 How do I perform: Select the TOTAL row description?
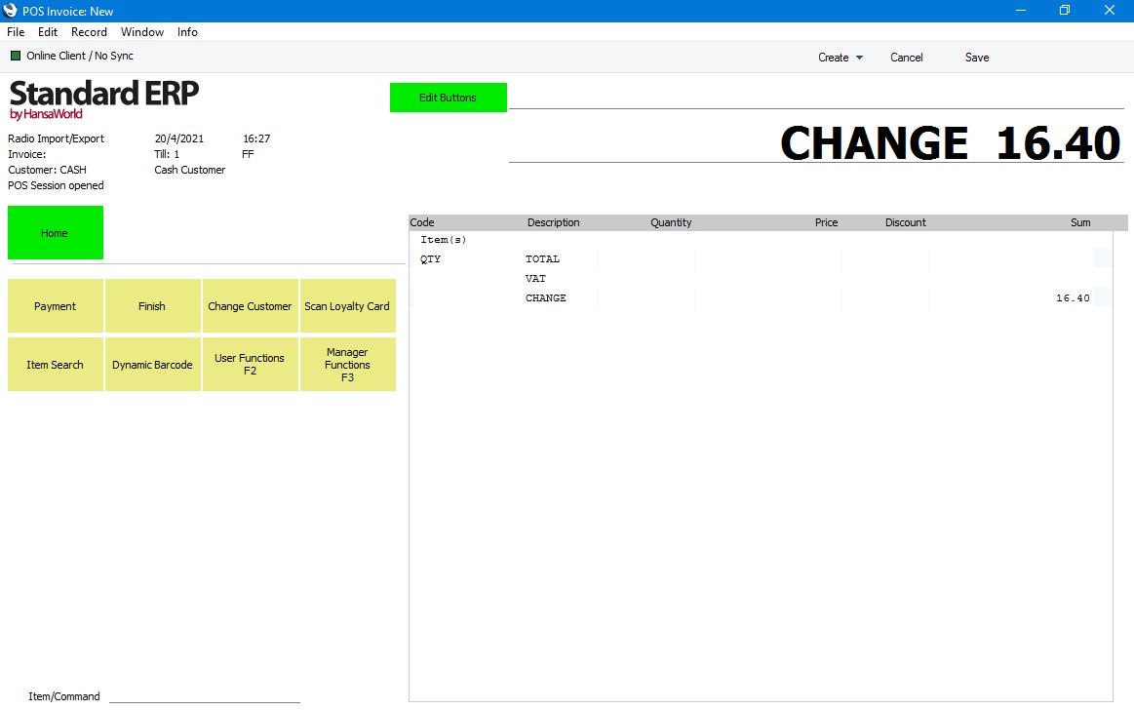tap(542, 258)
